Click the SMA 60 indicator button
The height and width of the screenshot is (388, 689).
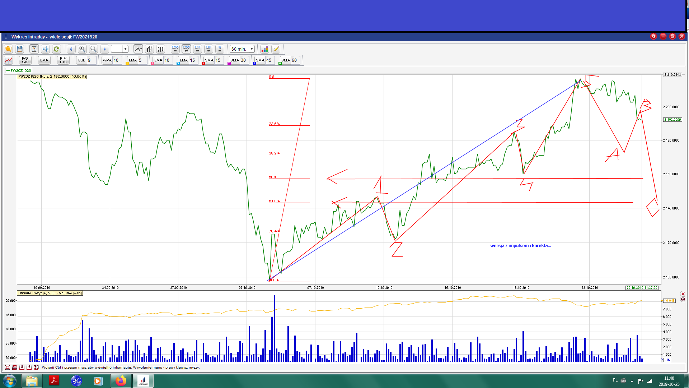286,60
